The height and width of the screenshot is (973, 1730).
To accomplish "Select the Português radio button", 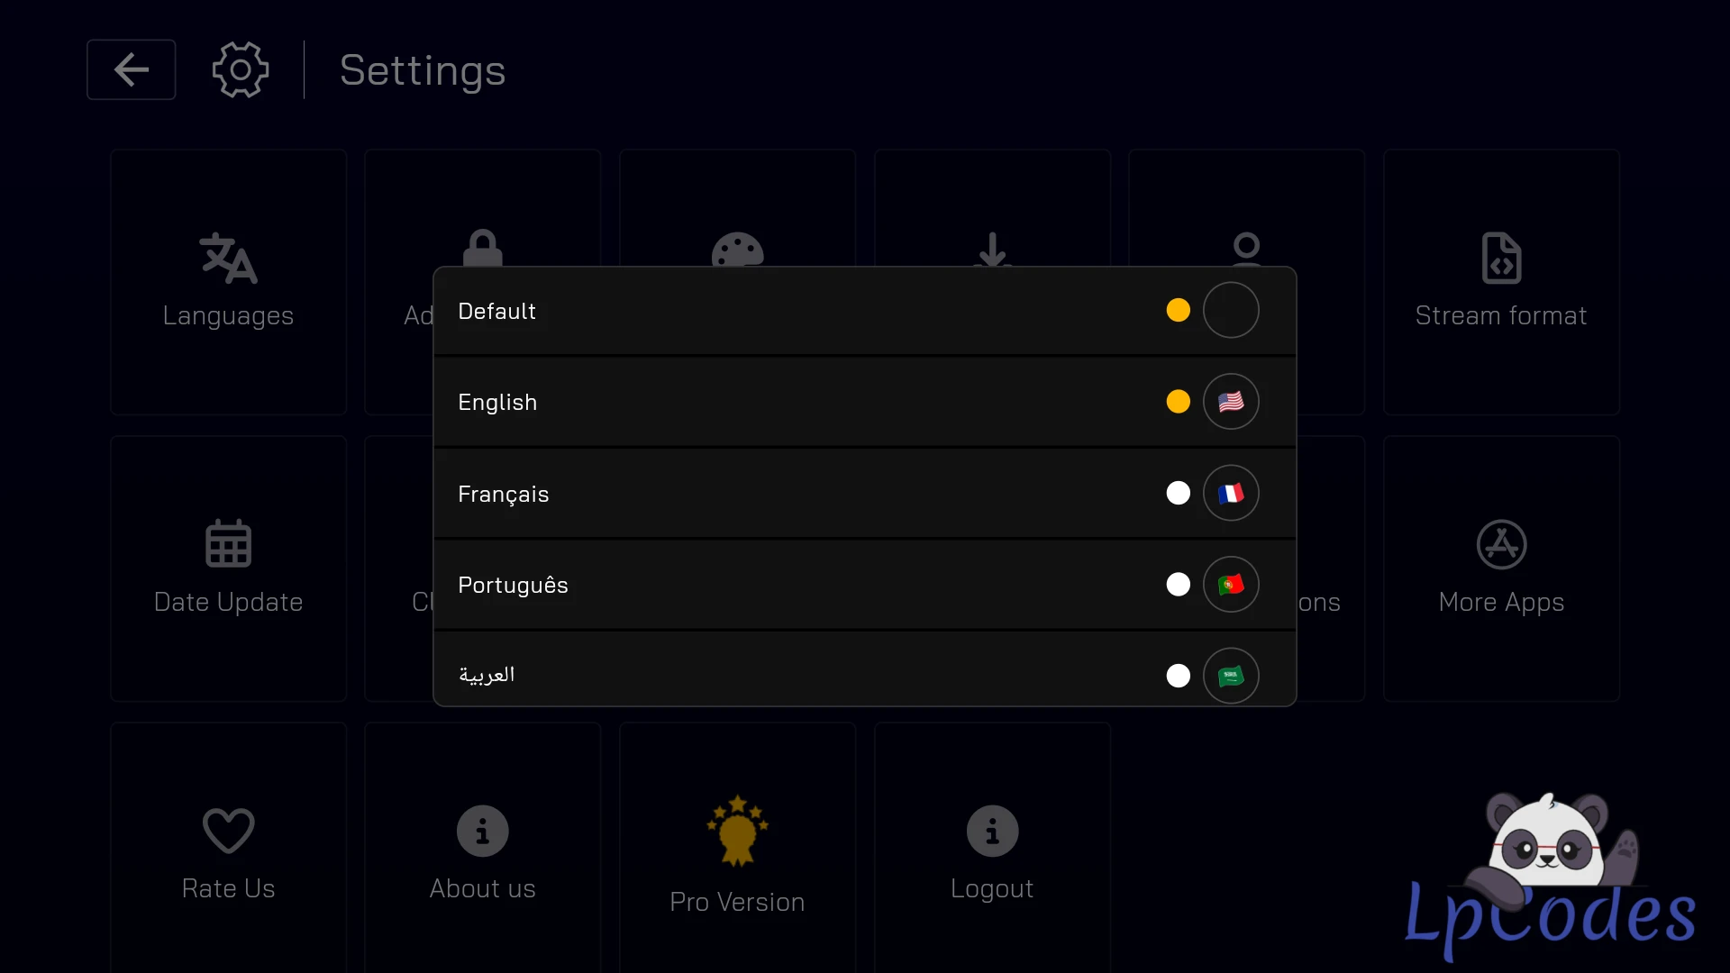I will tap(1178, 585).
